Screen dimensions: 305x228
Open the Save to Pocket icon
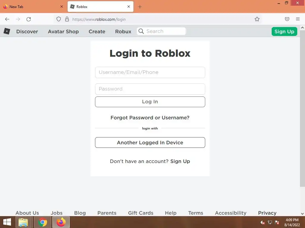[x=287, y=19]
